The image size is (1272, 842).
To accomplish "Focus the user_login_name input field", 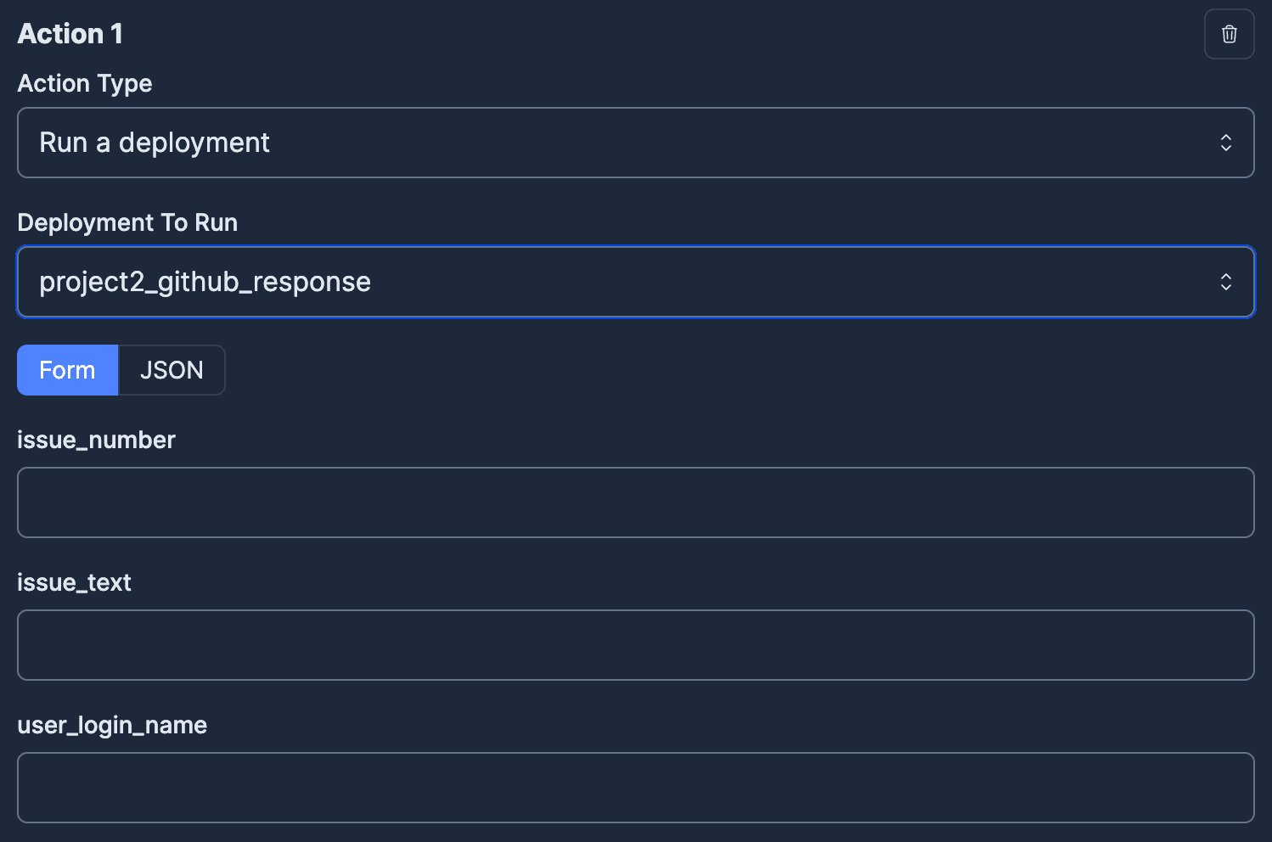I will [635, 788].
